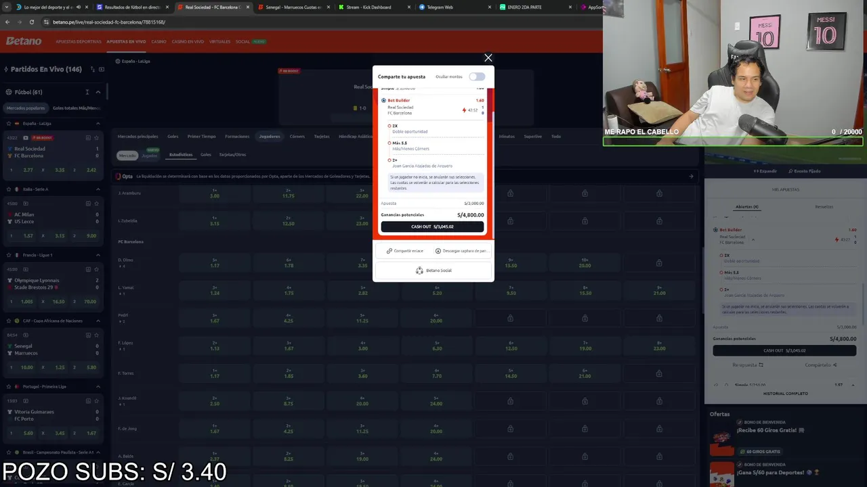867x487 pixels.
Task: Click the hourglass icon beside Fútbol (61)
Action: tap(87, 92)
